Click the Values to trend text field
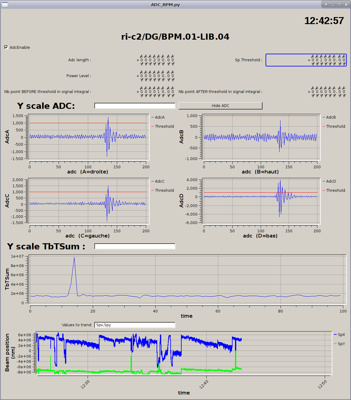This screenshot has width=351, height=400. 135,325
